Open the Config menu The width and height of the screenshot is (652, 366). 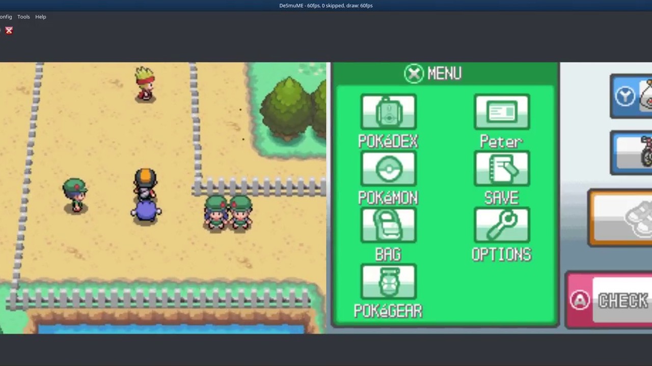[6, 17]
